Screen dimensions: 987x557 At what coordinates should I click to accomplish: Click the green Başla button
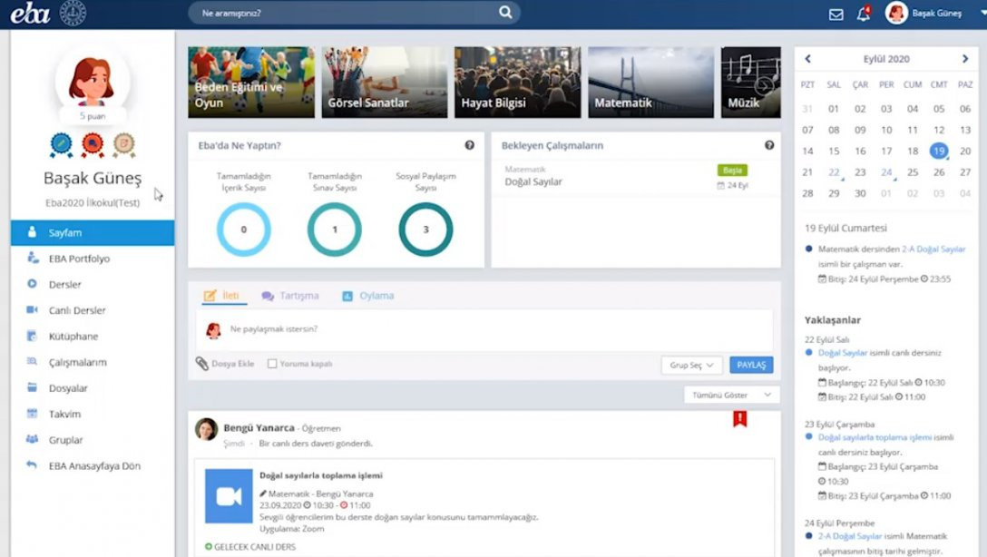point(732,170)
